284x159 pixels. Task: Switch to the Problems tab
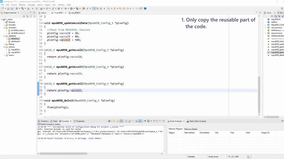[43, 121]
